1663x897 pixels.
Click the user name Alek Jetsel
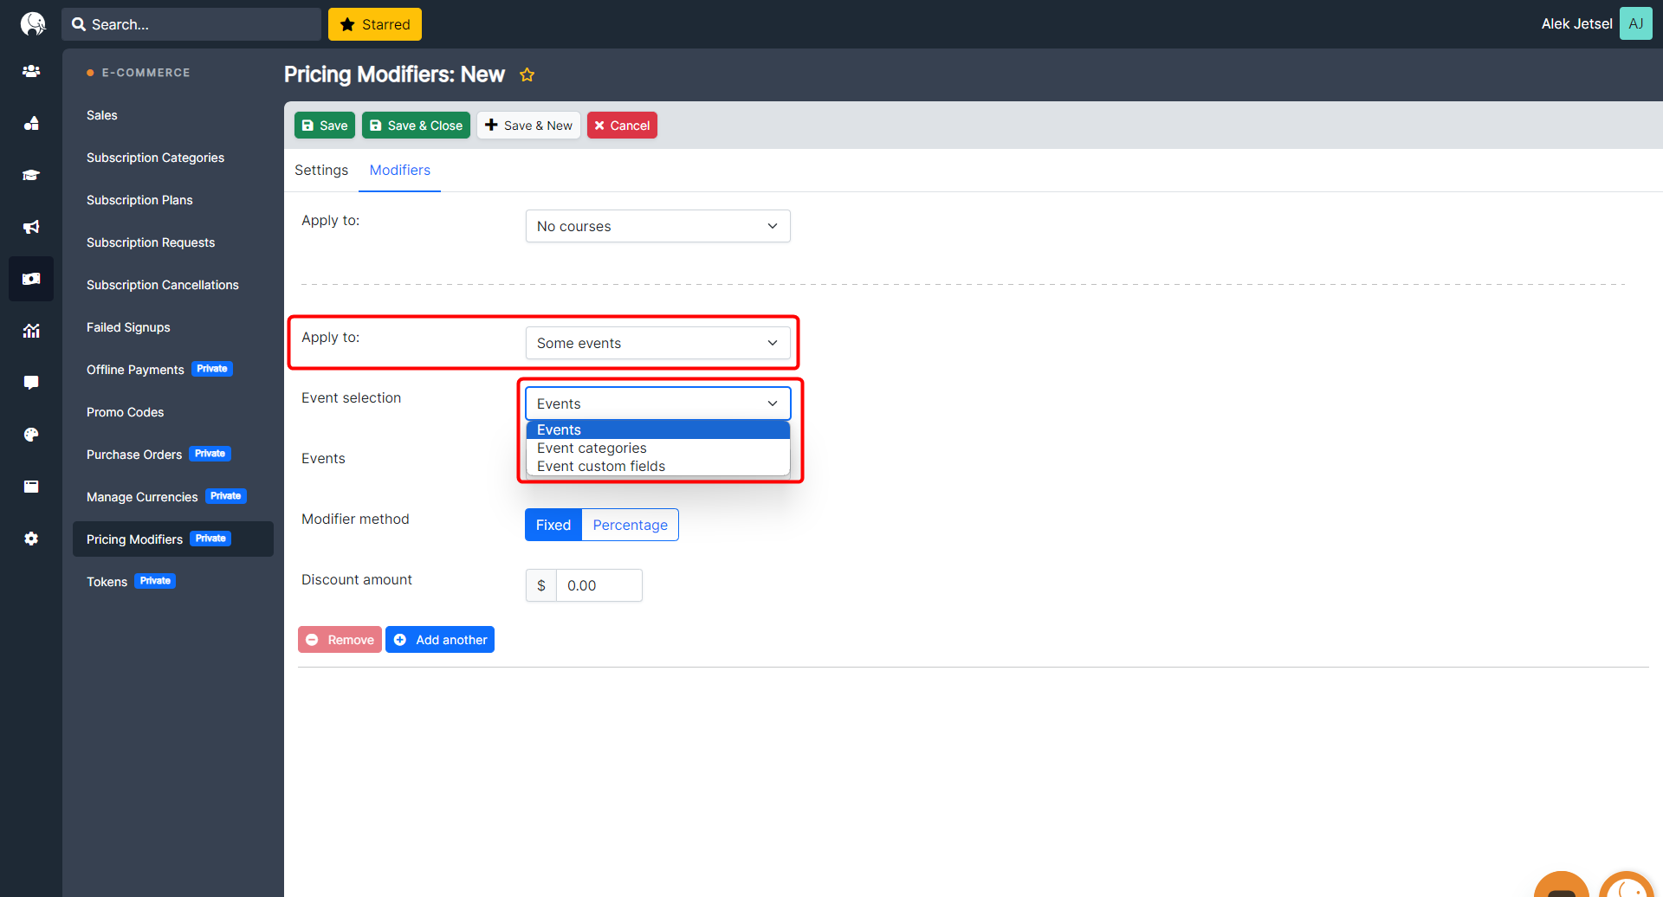(1576, 23)
